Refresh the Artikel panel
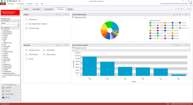 tap(57, 14)
